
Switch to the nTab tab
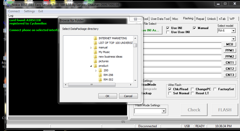[222, 19]
